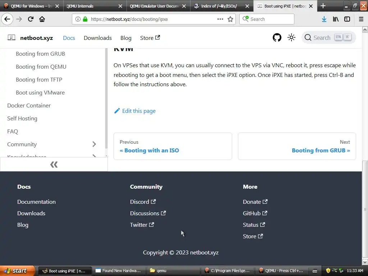Open page actions three-dot menu

[220, 19]
